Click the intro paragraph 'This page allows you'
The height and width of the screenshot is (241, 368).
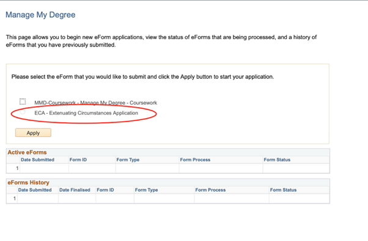161,41
